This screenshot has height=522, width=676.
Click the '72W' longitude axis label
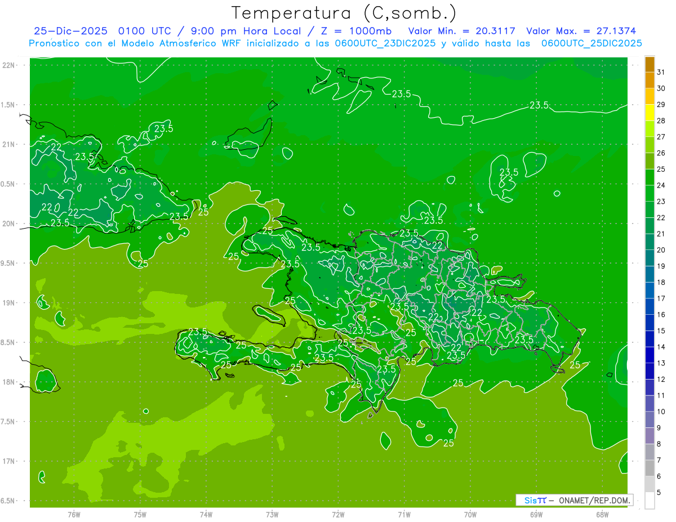coord(338,514)
